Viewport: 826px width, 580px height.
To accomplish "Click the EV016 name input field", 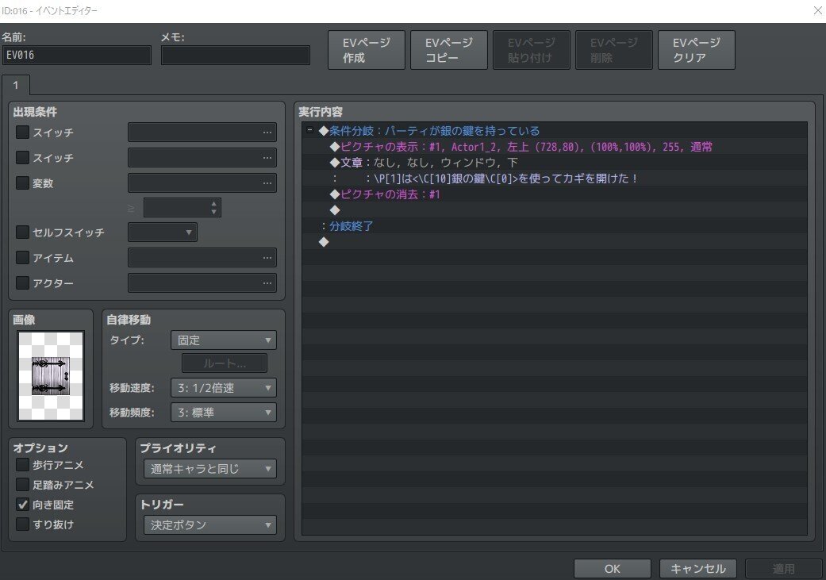I will 77,55.
